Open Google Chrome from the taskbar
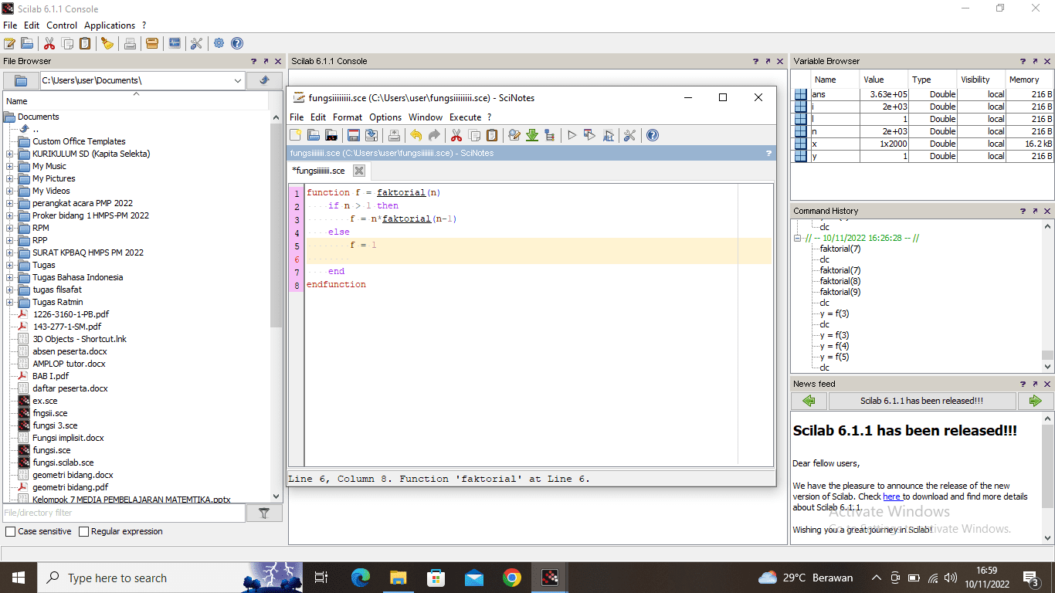The height and width of the screenshot is (593, 1055). pyautogui.click(x=511, y=578)
